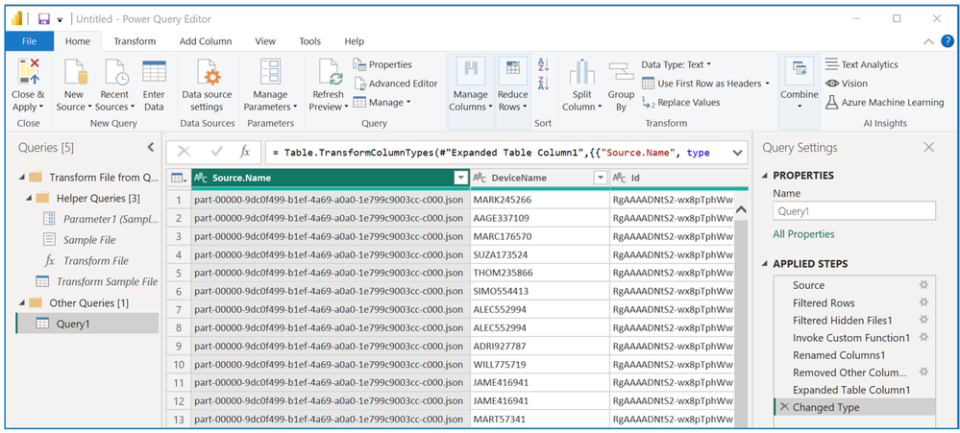Image resolution: width=960 pixels, height=433 pixels.
Task: Open Recent Sources icon
Action: click(x=115, y=72)
